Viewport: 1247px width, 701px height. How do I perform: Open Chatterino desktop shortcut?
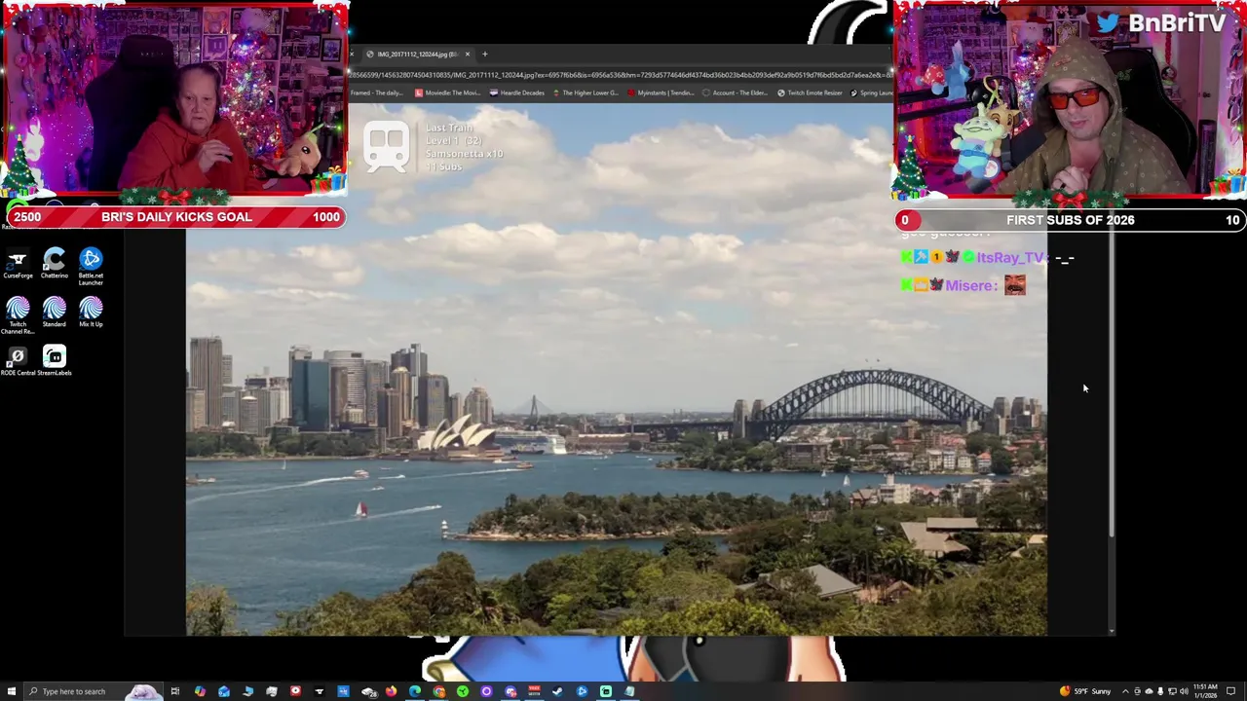tap(55, 263)
